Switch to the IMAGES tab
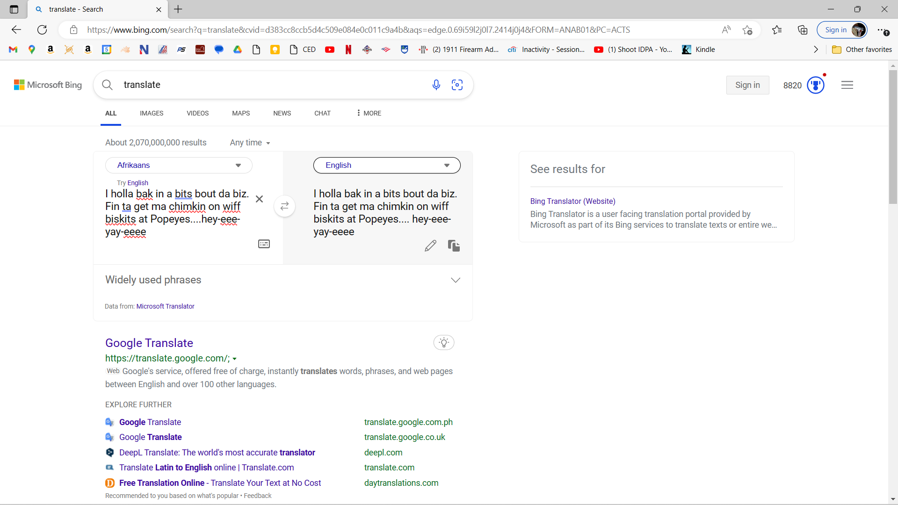The image size is (898, 505). [152, 113]
